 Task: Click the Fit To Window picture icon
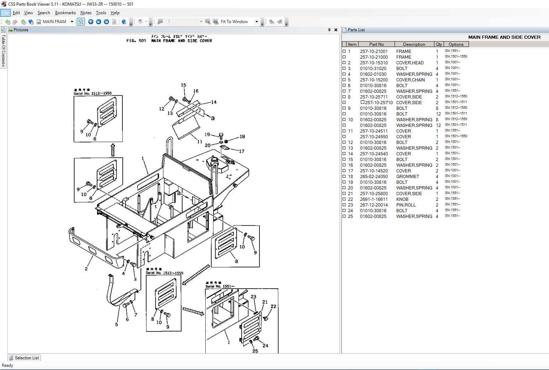[215, 21]
